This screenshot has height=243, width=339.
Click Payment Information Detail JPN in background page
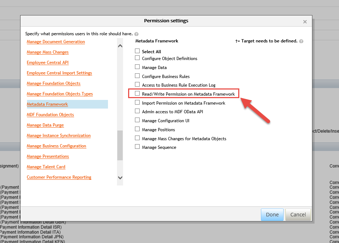point(32,237)
